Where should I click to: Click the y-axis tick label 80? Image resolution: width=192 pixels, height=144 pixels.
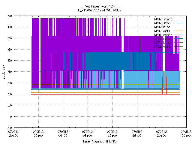coord(10,27)
